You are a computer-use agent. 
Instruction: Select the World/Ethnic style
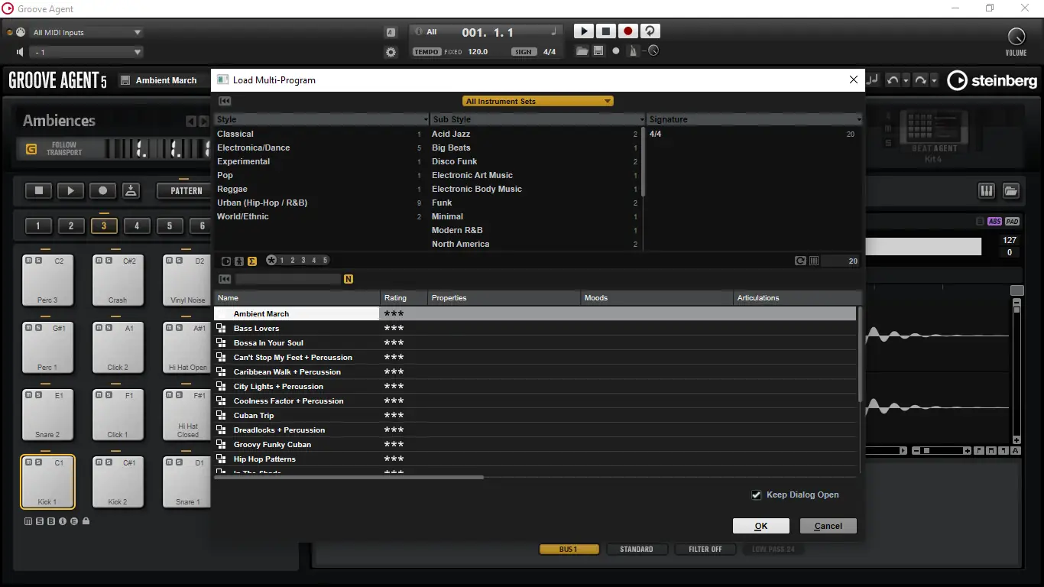point(319,216)
